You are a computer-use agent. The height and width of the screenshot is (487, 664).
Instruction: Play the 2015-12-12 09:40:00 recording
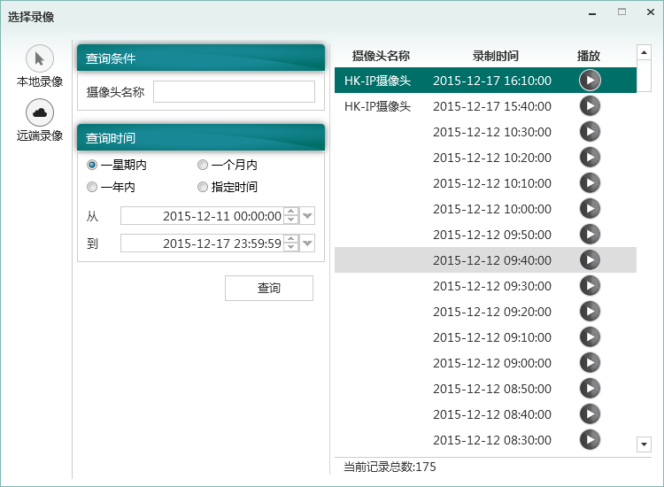coord(590,260)
